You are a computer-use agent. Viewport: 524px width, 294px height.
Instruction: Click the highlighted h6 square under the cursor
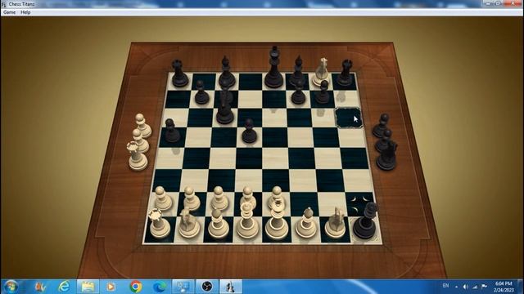pyautogui.click(x=349, y=118)
